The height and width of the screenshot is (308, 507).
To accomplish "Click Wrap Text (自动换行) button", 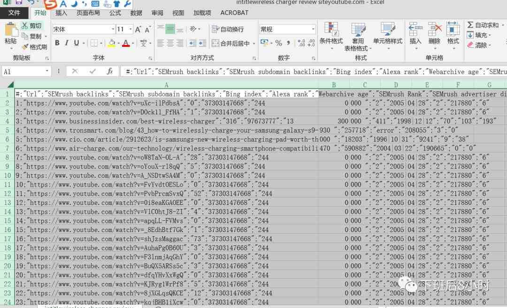I will (228, 30).
